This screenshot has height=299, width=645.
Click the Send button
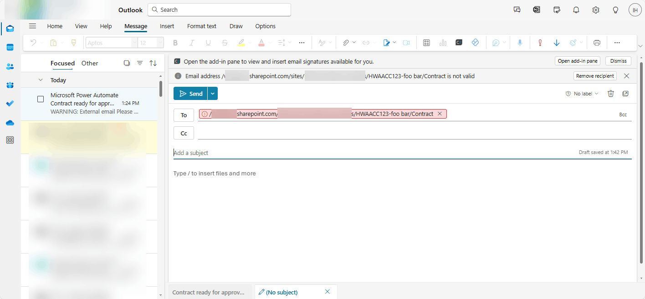pos(190,94)
